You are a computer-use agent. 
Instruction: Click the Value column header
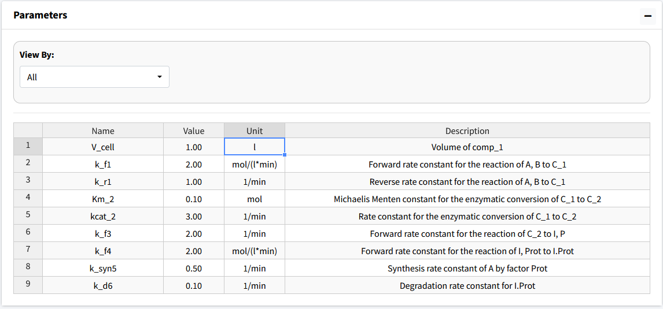tap(194, 131)
